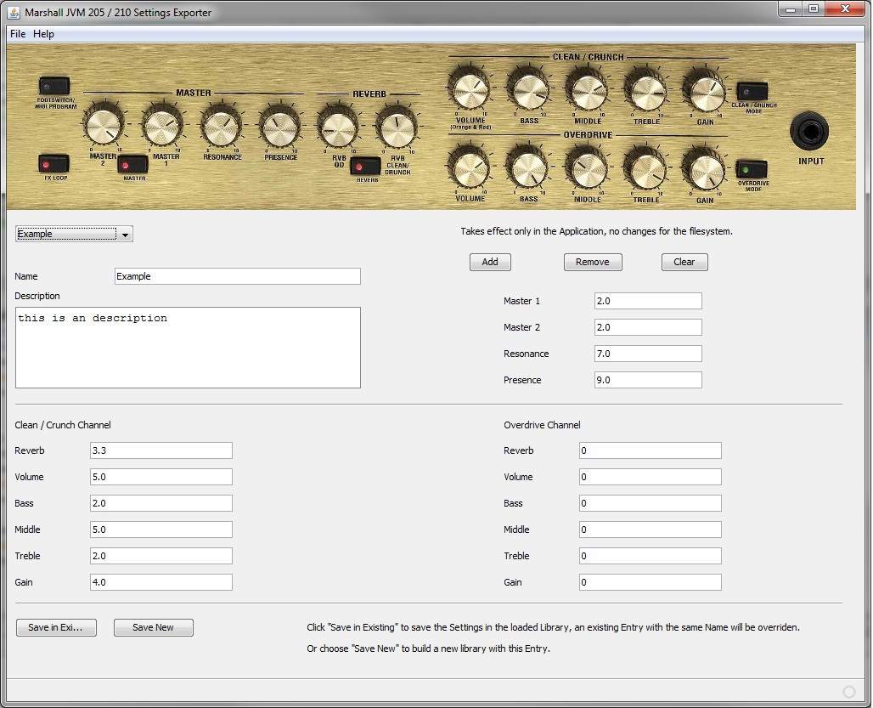
Task: Click the Add button
Action: point(490,262)
